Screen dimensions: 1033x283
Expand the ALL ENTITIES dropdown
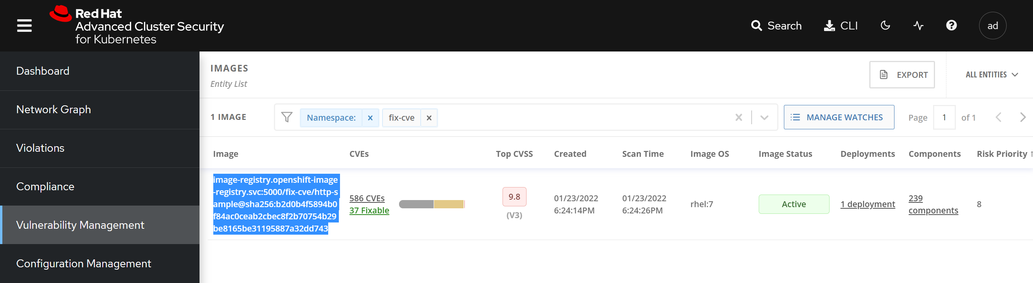point(992,75)
